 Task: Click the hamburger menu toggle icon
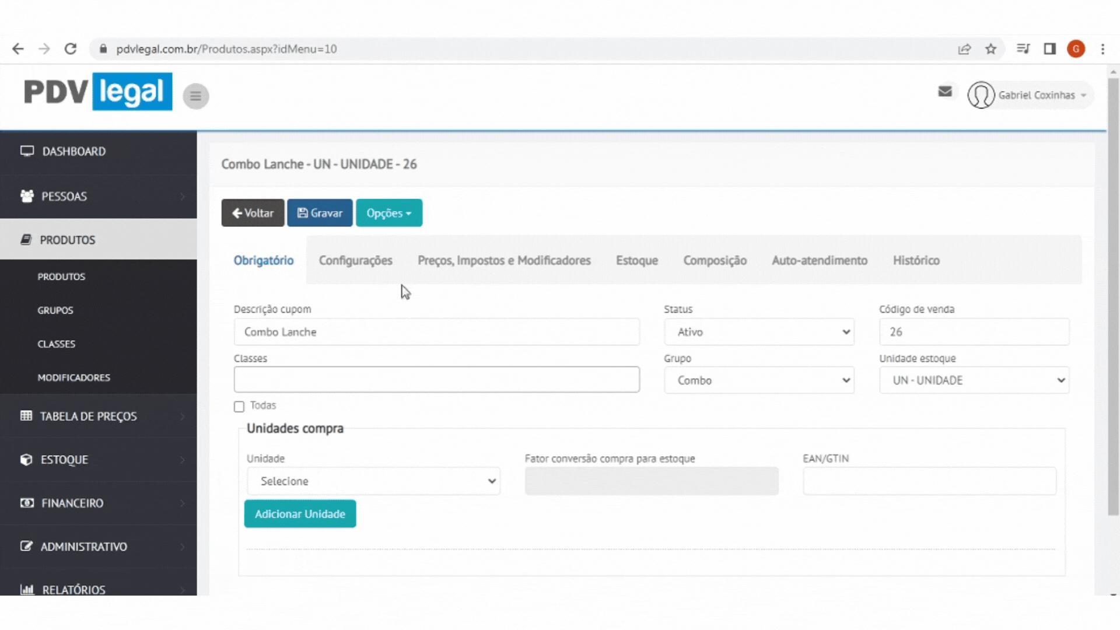pos(195,96)
